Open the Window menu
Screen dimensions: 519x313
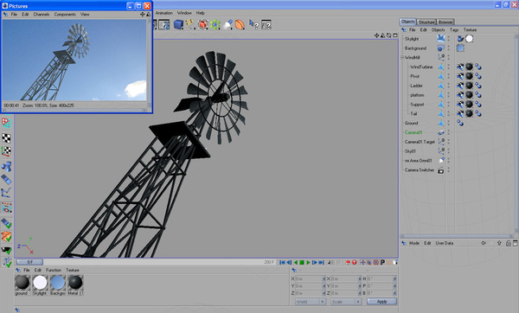click(184, 13)
